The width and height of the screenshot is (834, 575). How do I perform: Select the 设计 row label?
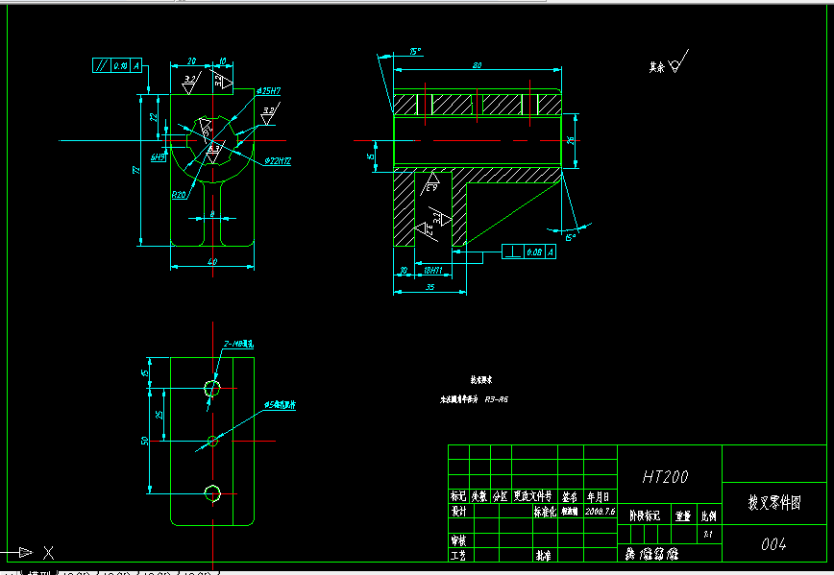[x=458, y=512]
